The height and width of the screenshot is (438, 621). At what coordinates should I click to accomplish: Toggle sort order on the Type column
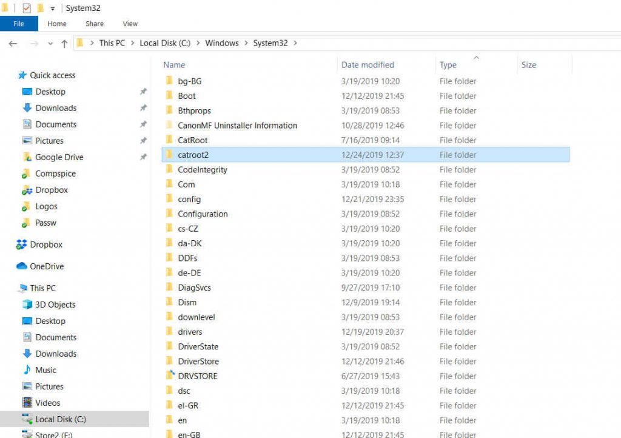[x=449, y=65]
